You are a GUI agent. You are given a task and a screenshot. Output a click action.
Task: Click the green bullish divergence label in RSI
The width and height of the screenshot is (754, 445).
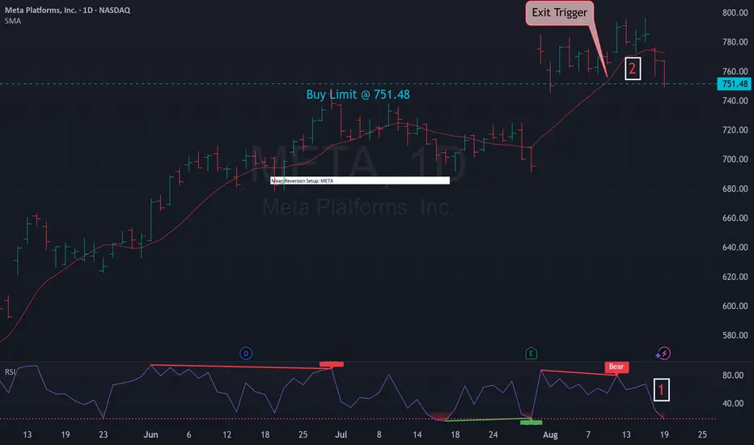coord(531,422)
